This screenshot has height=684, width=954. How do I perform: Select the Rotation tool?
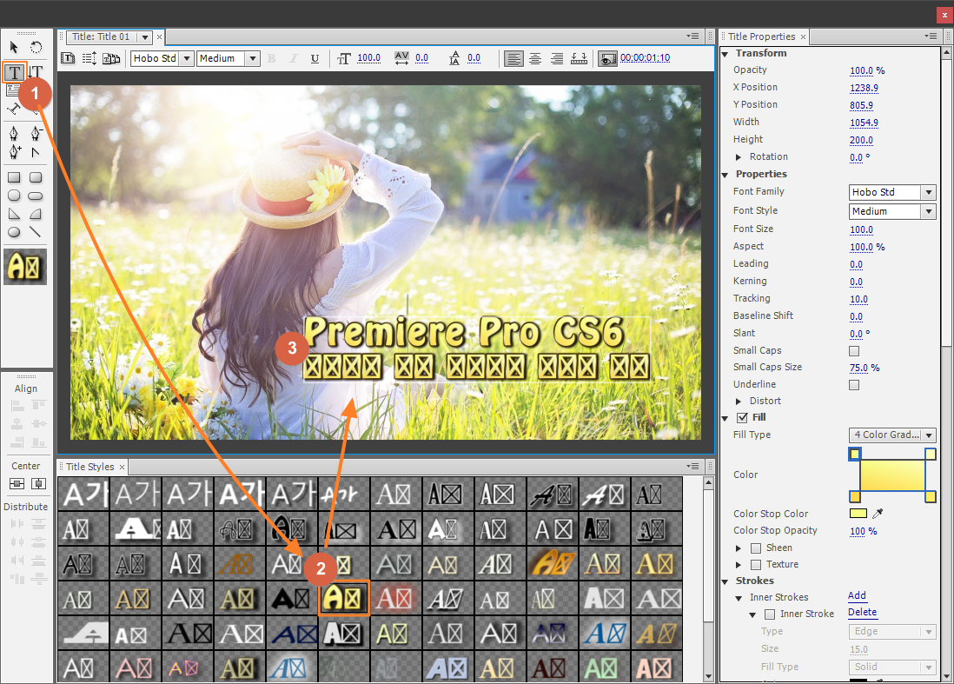tap(36, 47)
